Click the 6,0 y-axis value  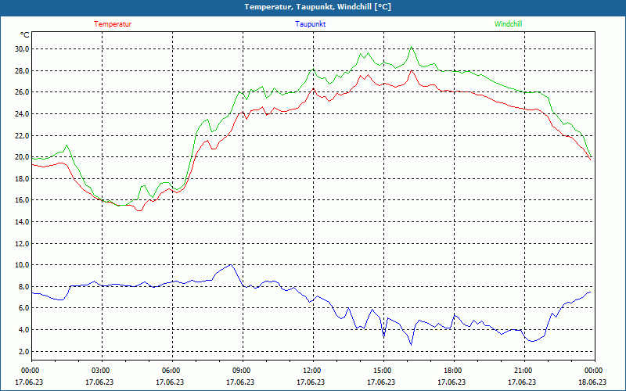pos(23,308)
